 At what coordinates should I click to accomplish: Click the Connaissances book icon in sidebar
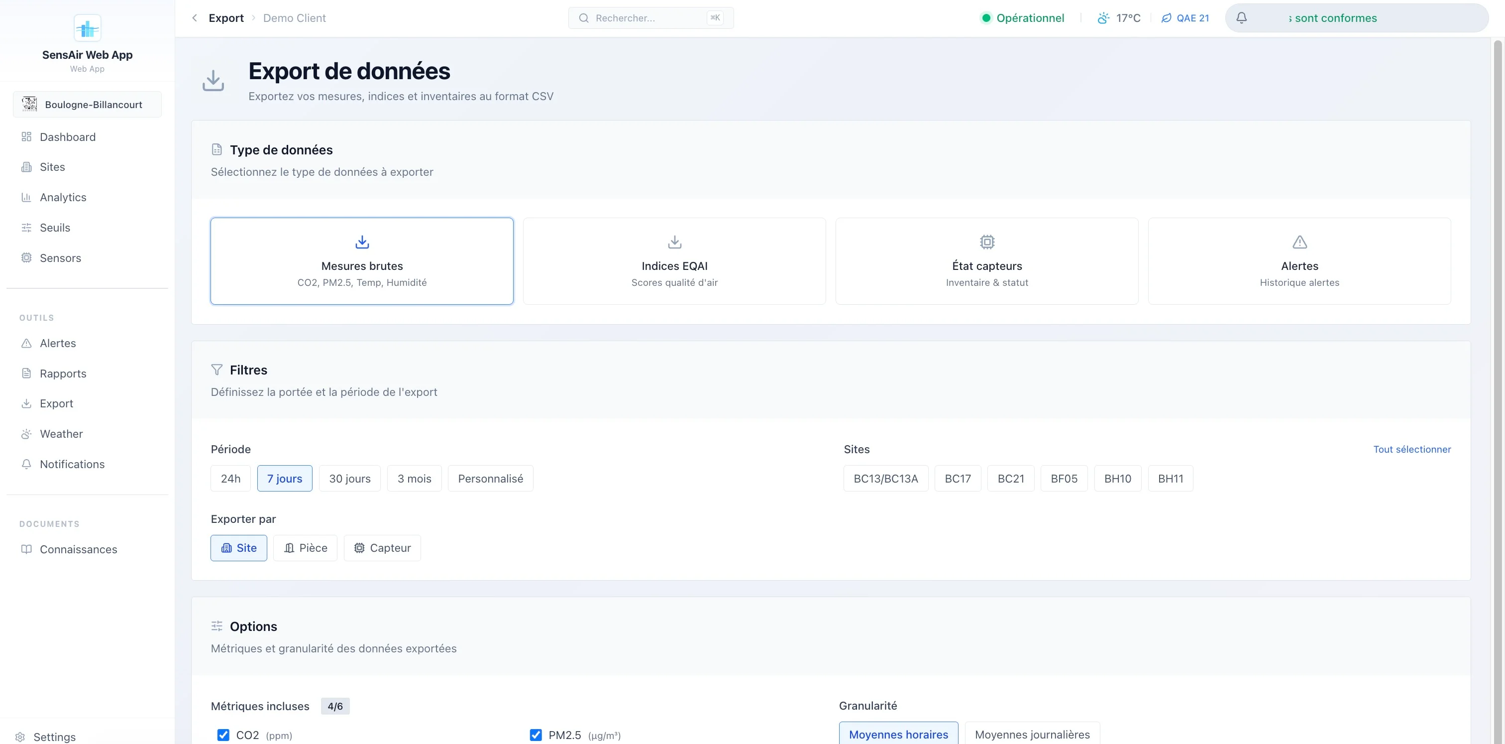coord(26,549)
